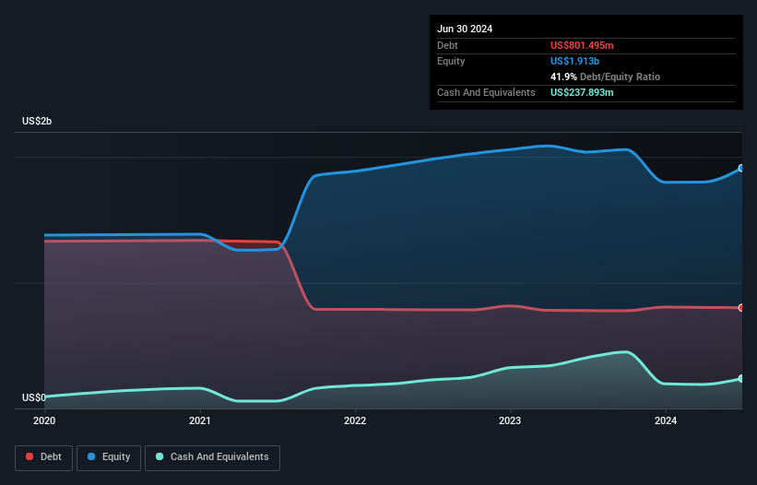This screenshot has width=757, height=485.
Task: Click the blue Equity legend dot
Action: pyautogui.click(x=91, y=456)
